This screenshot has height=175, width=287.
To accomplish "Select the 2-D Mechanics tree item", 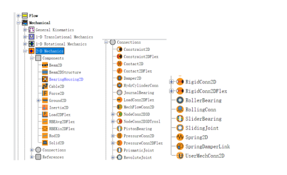I will click(x=49, y=51).
